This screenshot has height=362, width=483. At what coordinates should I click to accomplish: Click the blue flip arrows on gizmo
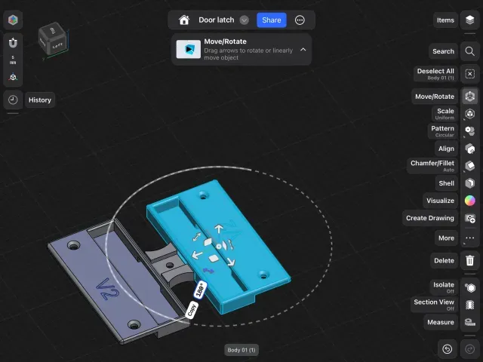click(208, 271)
